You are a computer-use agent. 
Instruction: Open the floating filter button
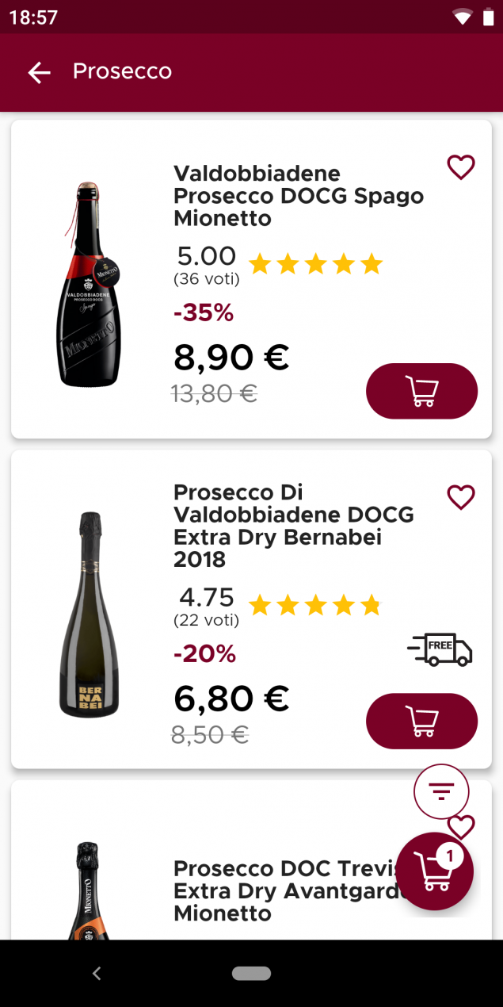(441, 791)
